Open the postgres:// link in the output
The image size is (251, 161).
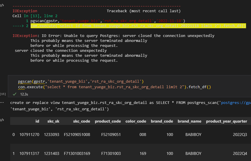(x=236, y=103)
